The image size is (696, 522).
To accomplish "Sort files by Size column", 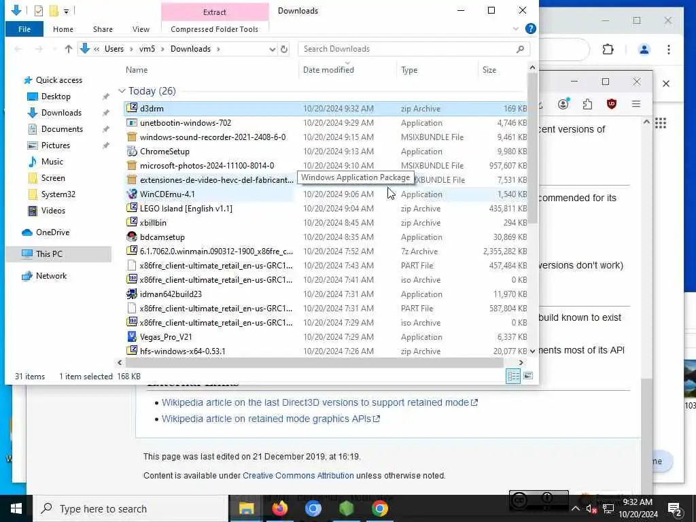I will pos(489,70).
